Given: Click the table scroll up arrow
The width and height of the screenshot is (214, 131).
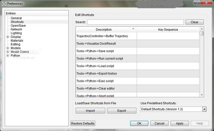Looking at the screenshot, I should point(202,29).
